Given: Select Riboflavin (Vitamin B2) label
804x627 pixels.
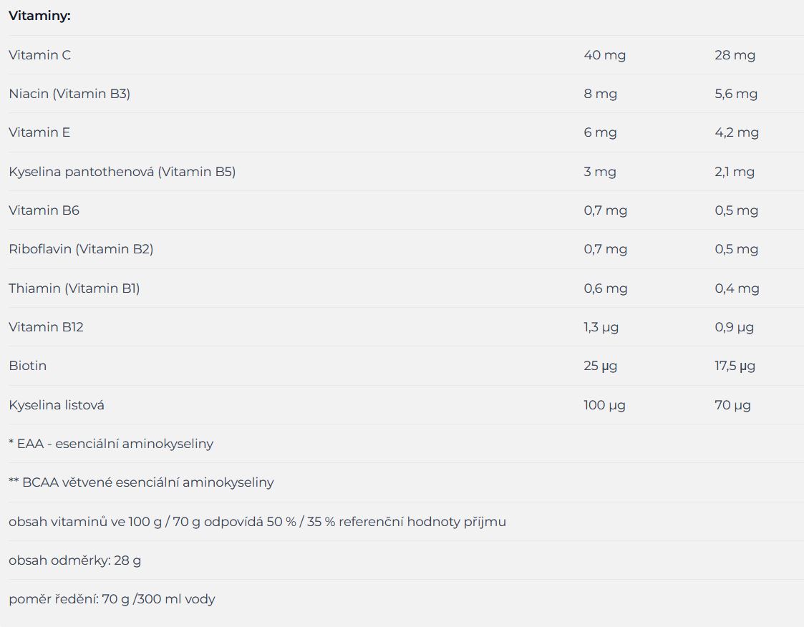Looking at the screenshot, I should pos(81,249).
